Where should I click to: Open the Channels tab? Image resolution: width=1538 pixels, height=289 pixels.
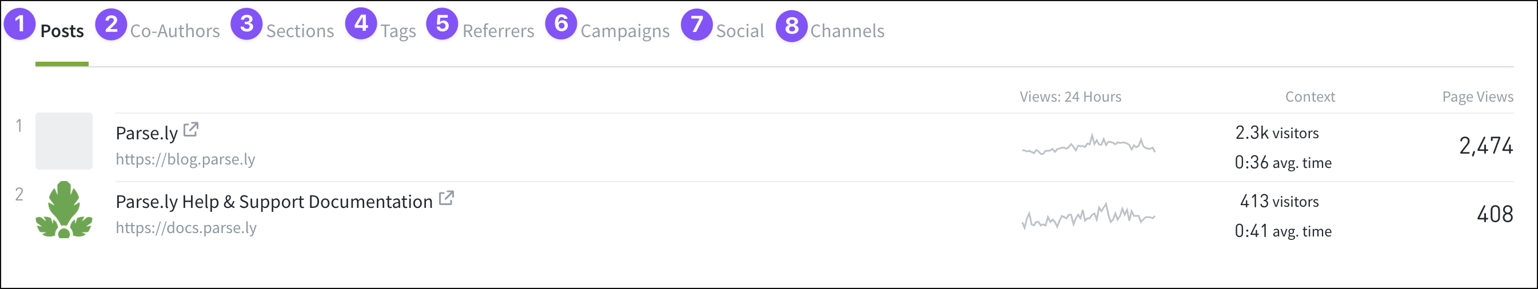847,31
